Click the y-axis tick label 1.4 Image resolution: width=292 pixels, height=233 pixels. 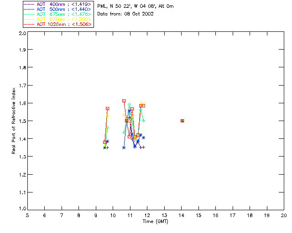pos(22,139)
